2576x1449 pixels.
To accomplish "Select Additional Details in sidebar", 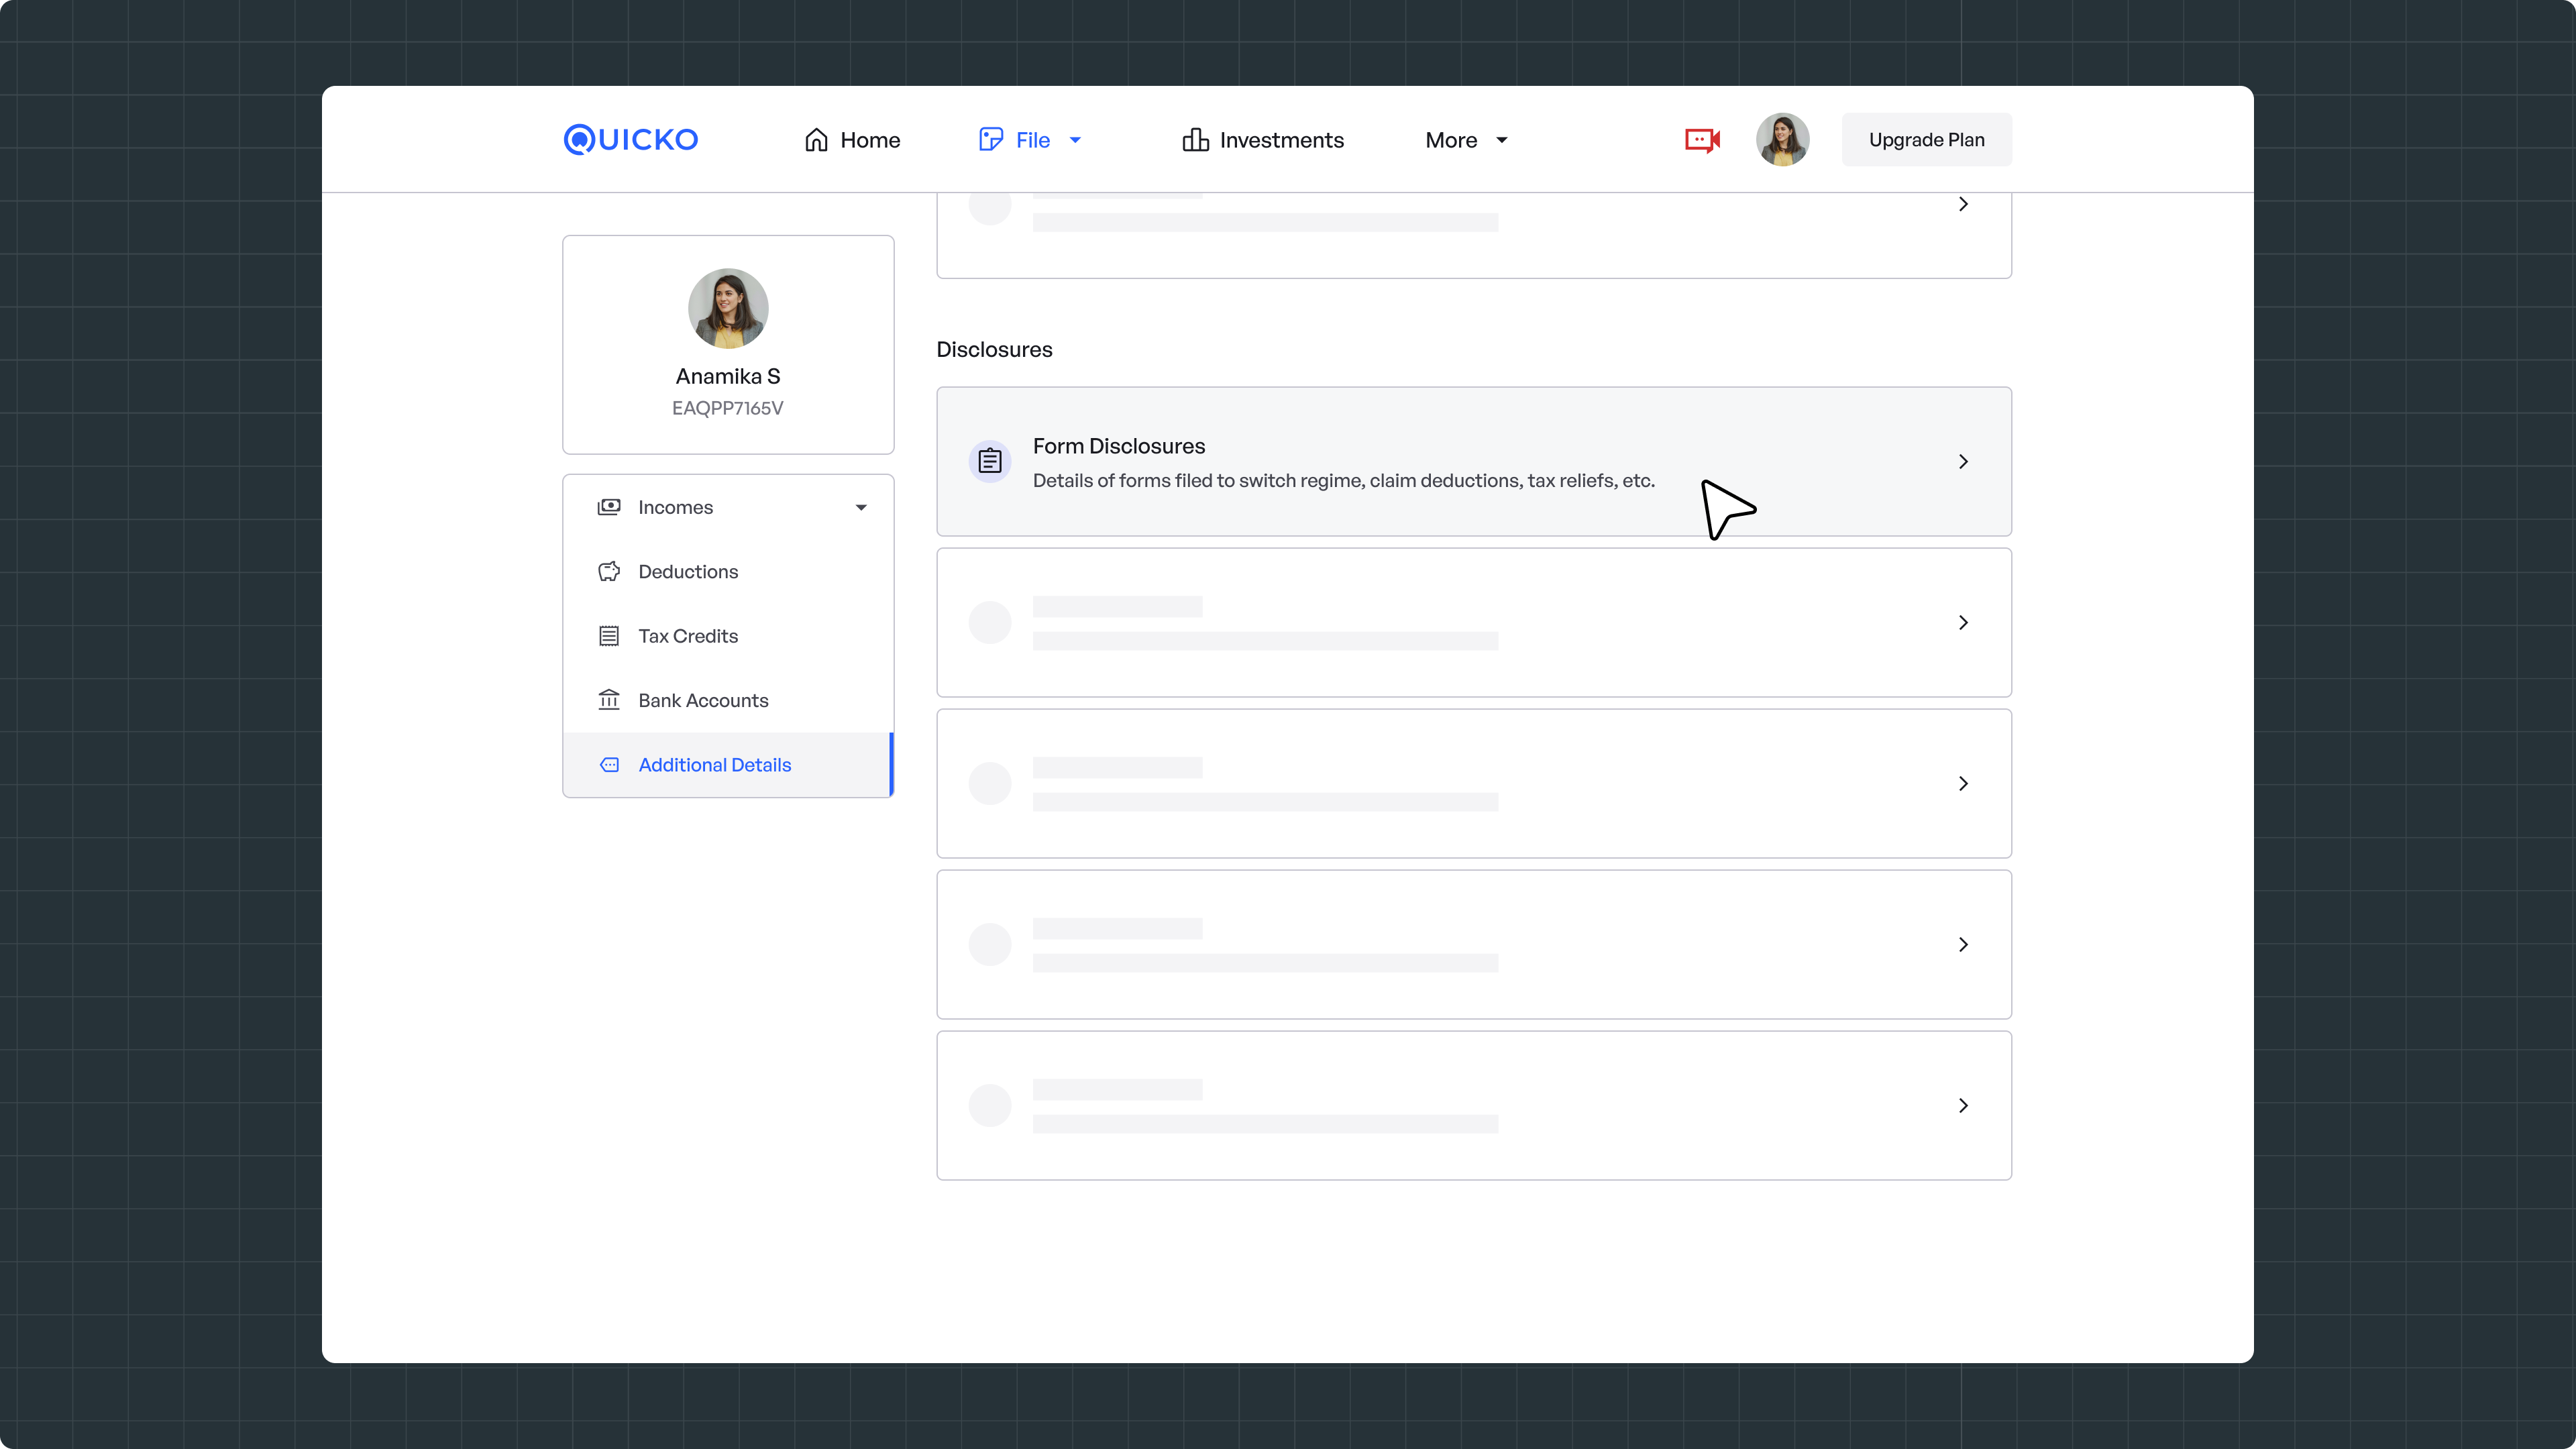I will point(728,765).
